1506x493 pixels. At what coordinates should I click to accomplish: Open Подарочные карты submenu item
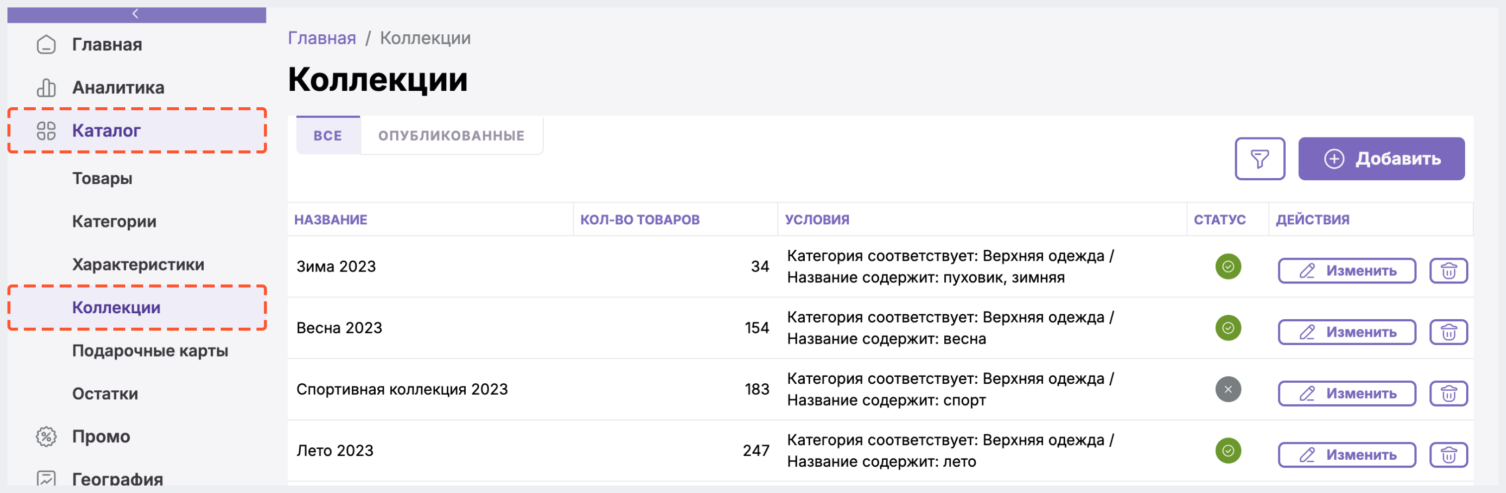point(150,351)
